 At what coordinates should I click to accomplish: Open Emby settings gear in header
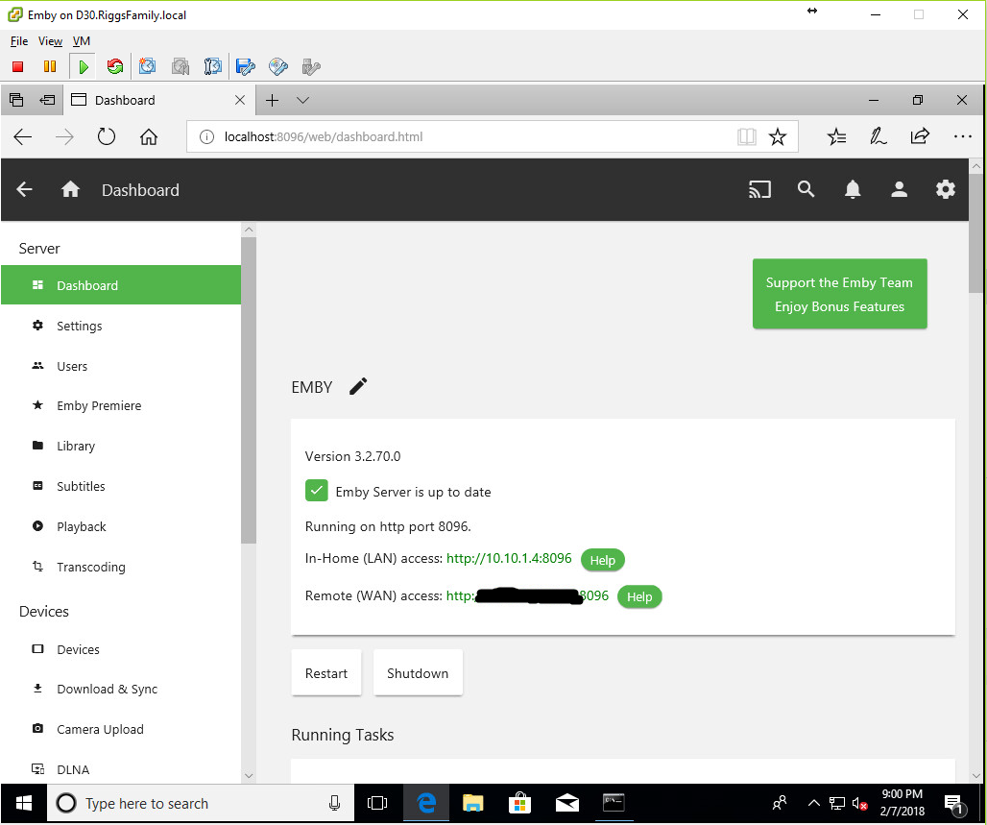click(x=946, y=189)
